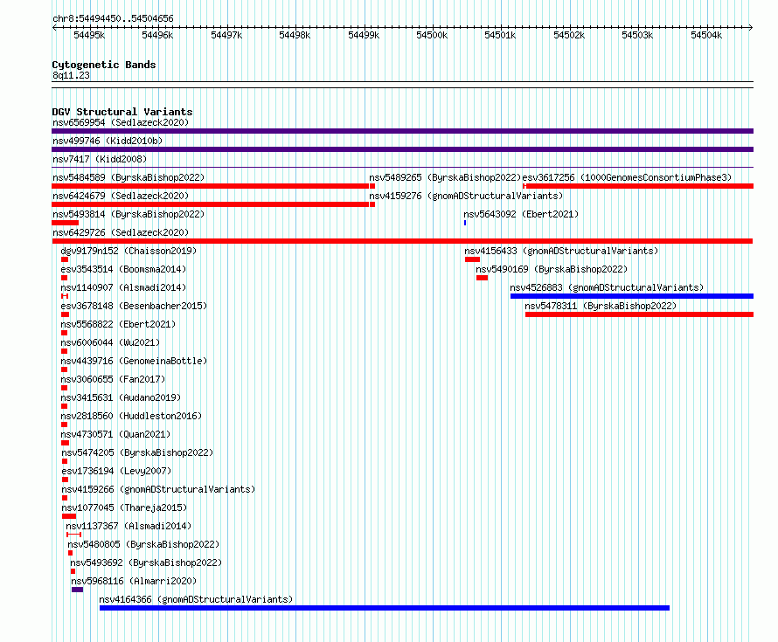Select the red glyph under nsv4156433

pyautogui.click(x=472, y=259)
